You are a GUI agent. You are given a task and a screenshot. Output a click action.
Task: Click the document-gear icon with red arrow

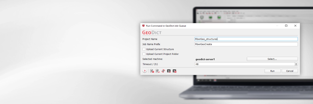(x=158, y=71)
